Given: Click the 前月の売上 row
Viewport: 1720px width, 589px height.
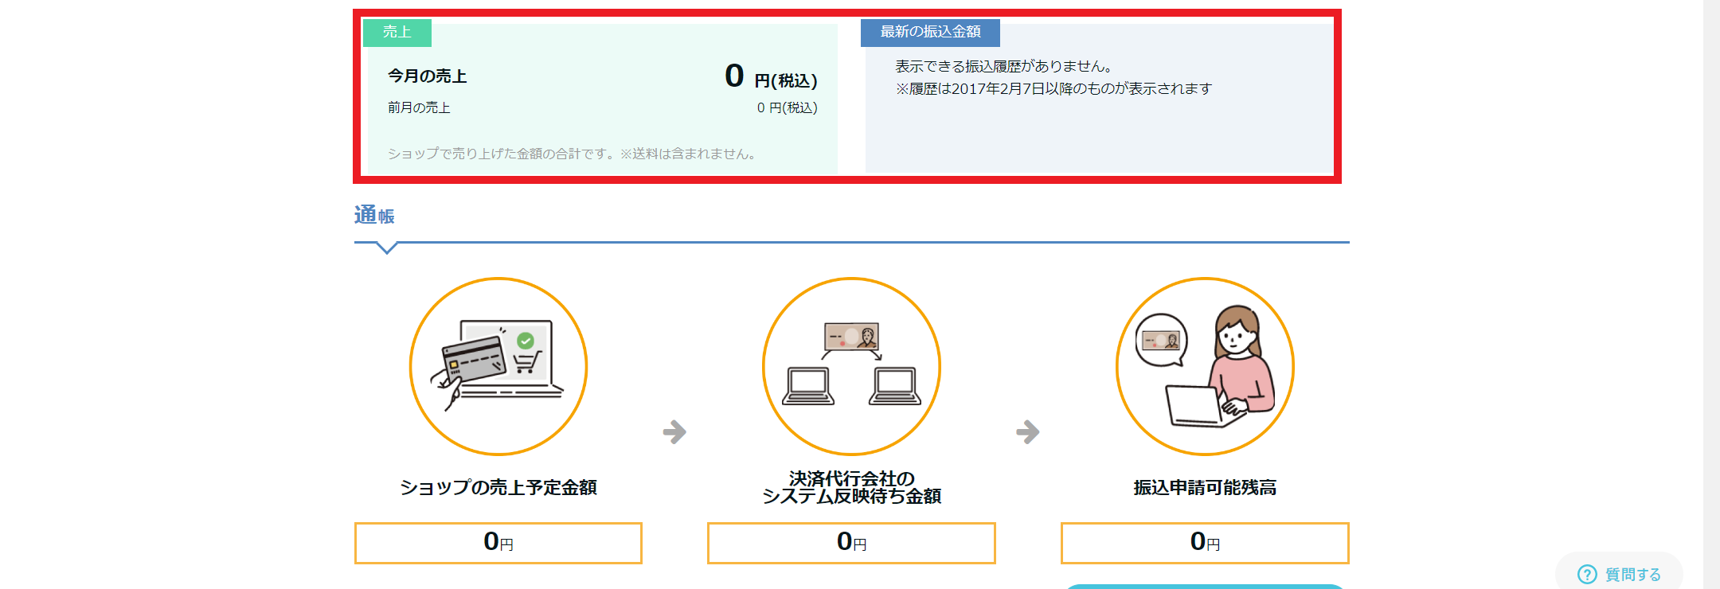Looking at the screenshot, I should coord(601,107).
